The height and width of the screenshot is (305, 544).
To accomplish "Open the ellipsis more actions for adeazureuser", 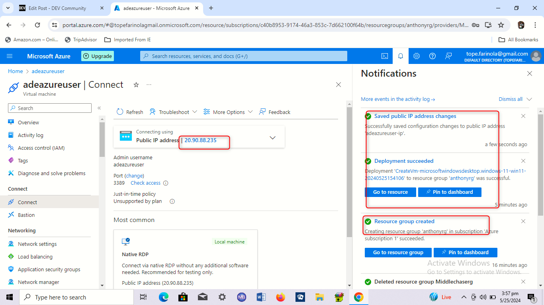I will pos(149,85).
